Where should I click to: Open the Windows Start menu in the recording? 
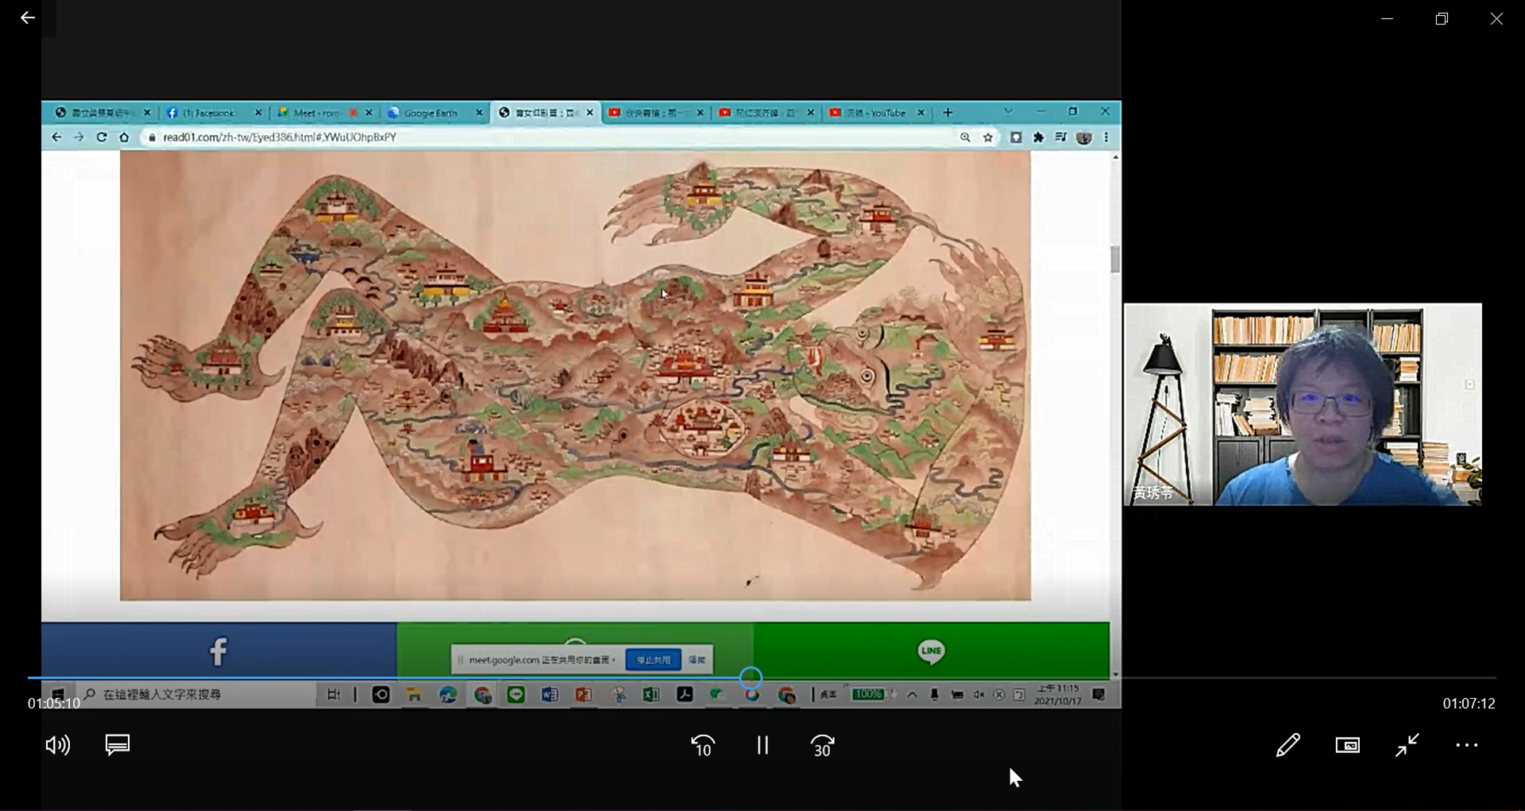pos(58,694)
